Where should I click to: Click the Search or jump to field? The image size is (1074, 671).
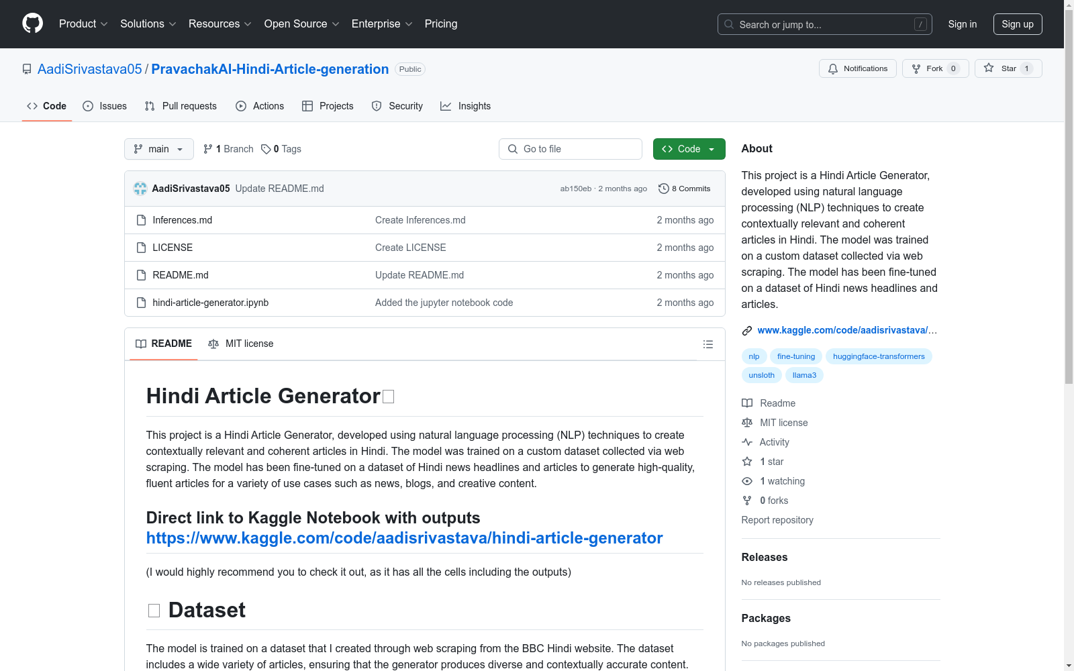pyautogui.click(x=825, y=24)
